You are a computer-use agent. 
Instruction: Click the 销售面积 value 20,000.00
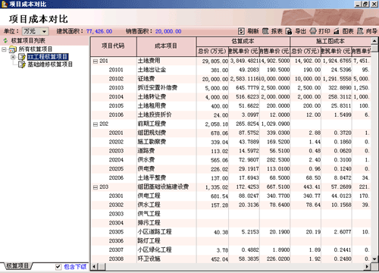pyautogui.click(x=168, y=31)
